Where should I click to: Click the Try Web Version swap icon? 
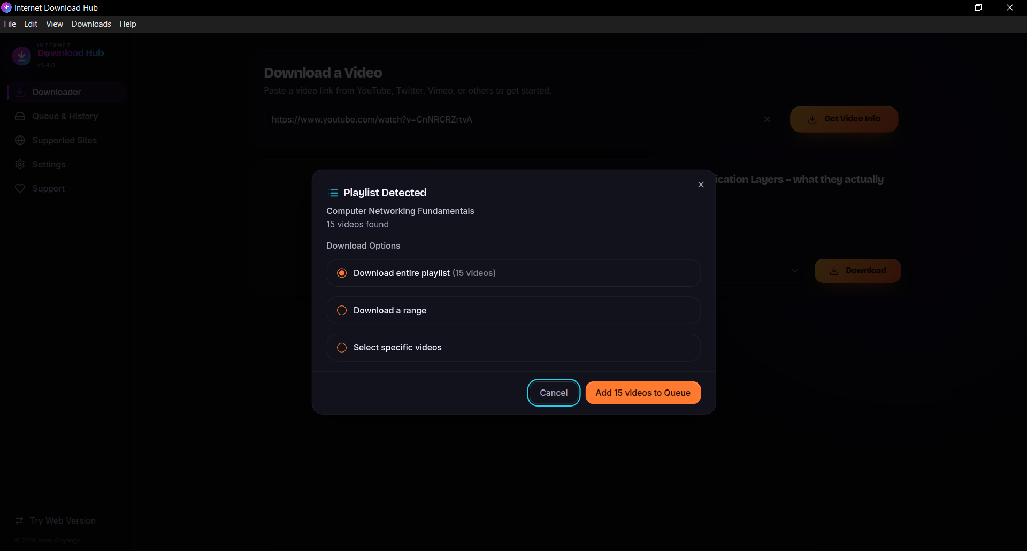pos(19,521)
